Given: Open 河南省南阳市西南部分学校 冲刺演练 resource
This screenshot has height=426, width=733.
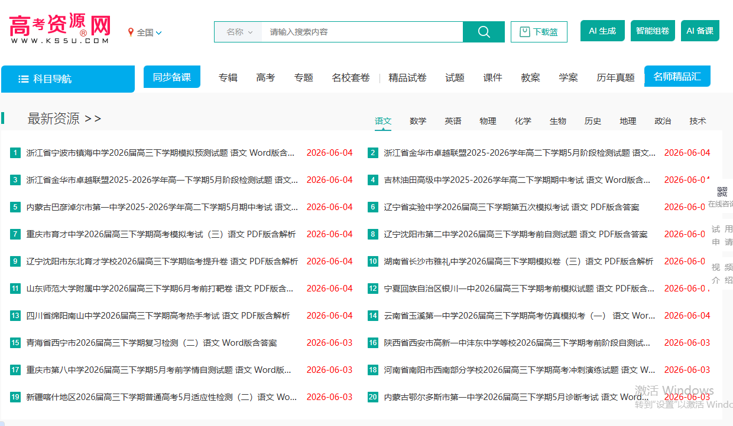Looking at the screenshot, I should 520,370.
